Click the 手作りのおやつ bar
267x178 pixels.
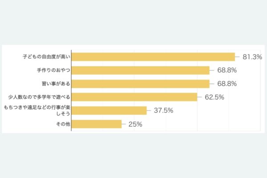pos(140,70)
